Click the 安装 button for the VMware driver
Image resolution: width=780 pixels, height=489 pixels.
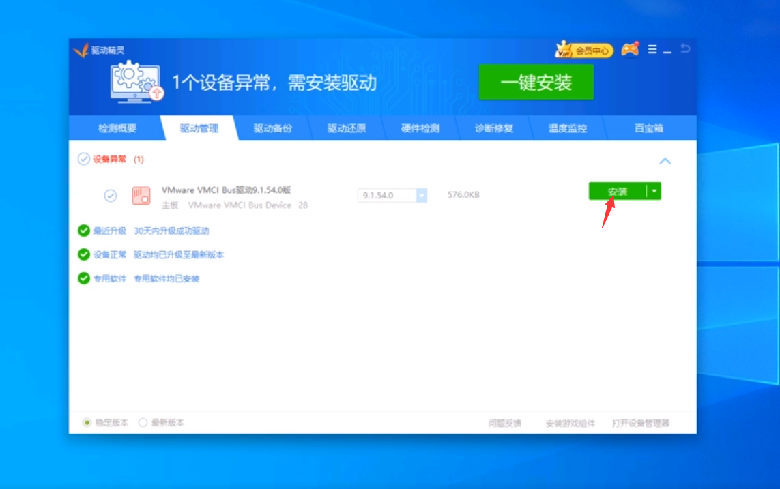pyautogui.click(x=617, y=192)
